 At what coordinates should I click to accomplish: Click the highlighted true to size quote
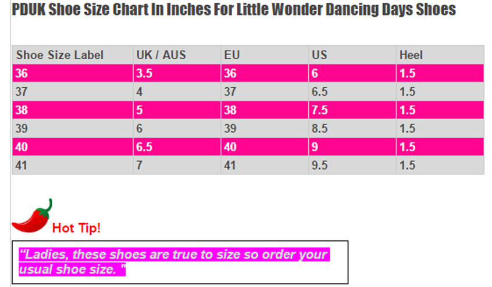click(174, 262)
